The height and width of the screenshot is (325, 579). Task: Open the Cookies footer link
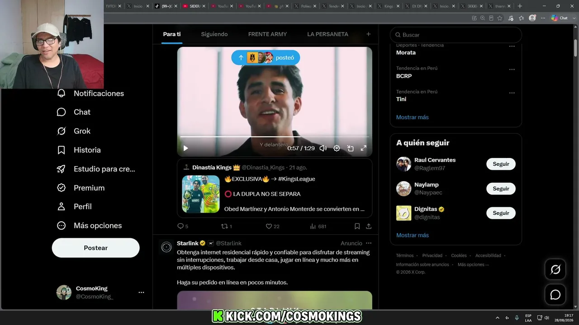point(459,255)
